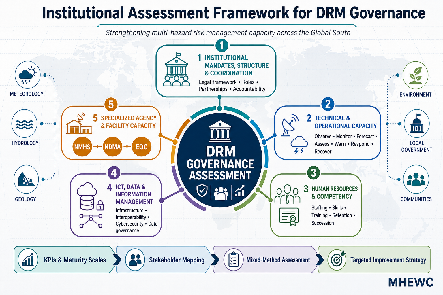
Task: Click the shield checkmark icon in center circle
Action: pos(202,191)
